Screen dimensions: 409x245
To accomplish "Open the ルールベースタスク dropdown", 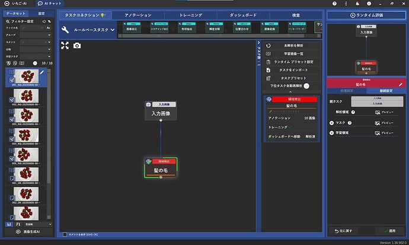I will 89,30.
